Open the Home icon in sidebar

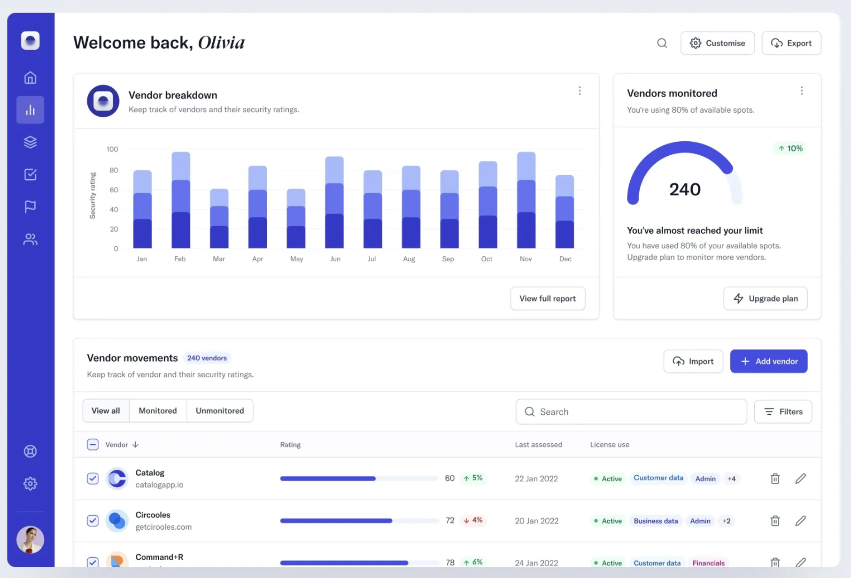(30, 77)
